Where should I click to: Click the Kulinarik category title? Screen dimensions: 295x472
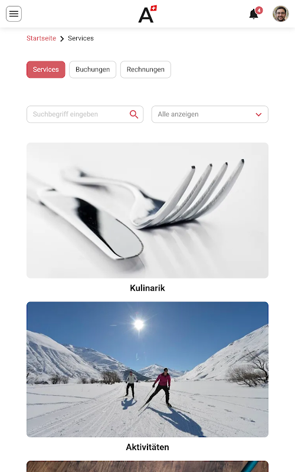click(147, 288)
